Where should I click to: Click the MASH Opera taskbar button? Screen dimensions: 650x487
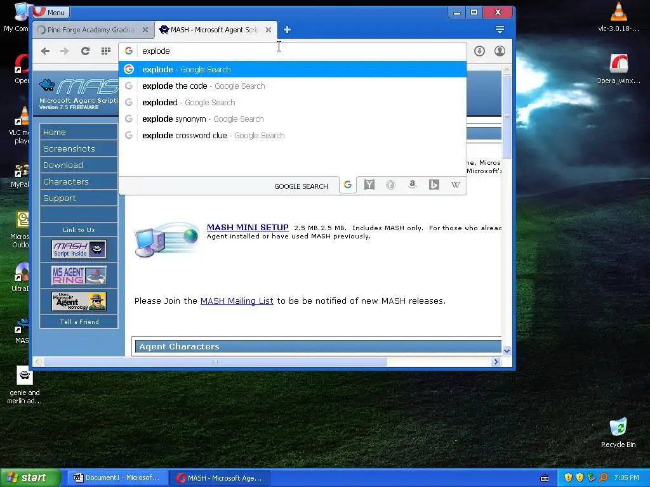[x=220, y=478]
